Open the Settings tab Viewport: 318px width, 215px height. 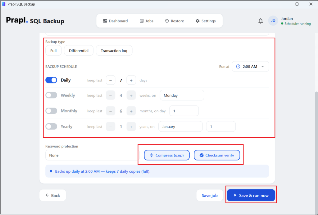pyautogui.click(x=206, y=21)
